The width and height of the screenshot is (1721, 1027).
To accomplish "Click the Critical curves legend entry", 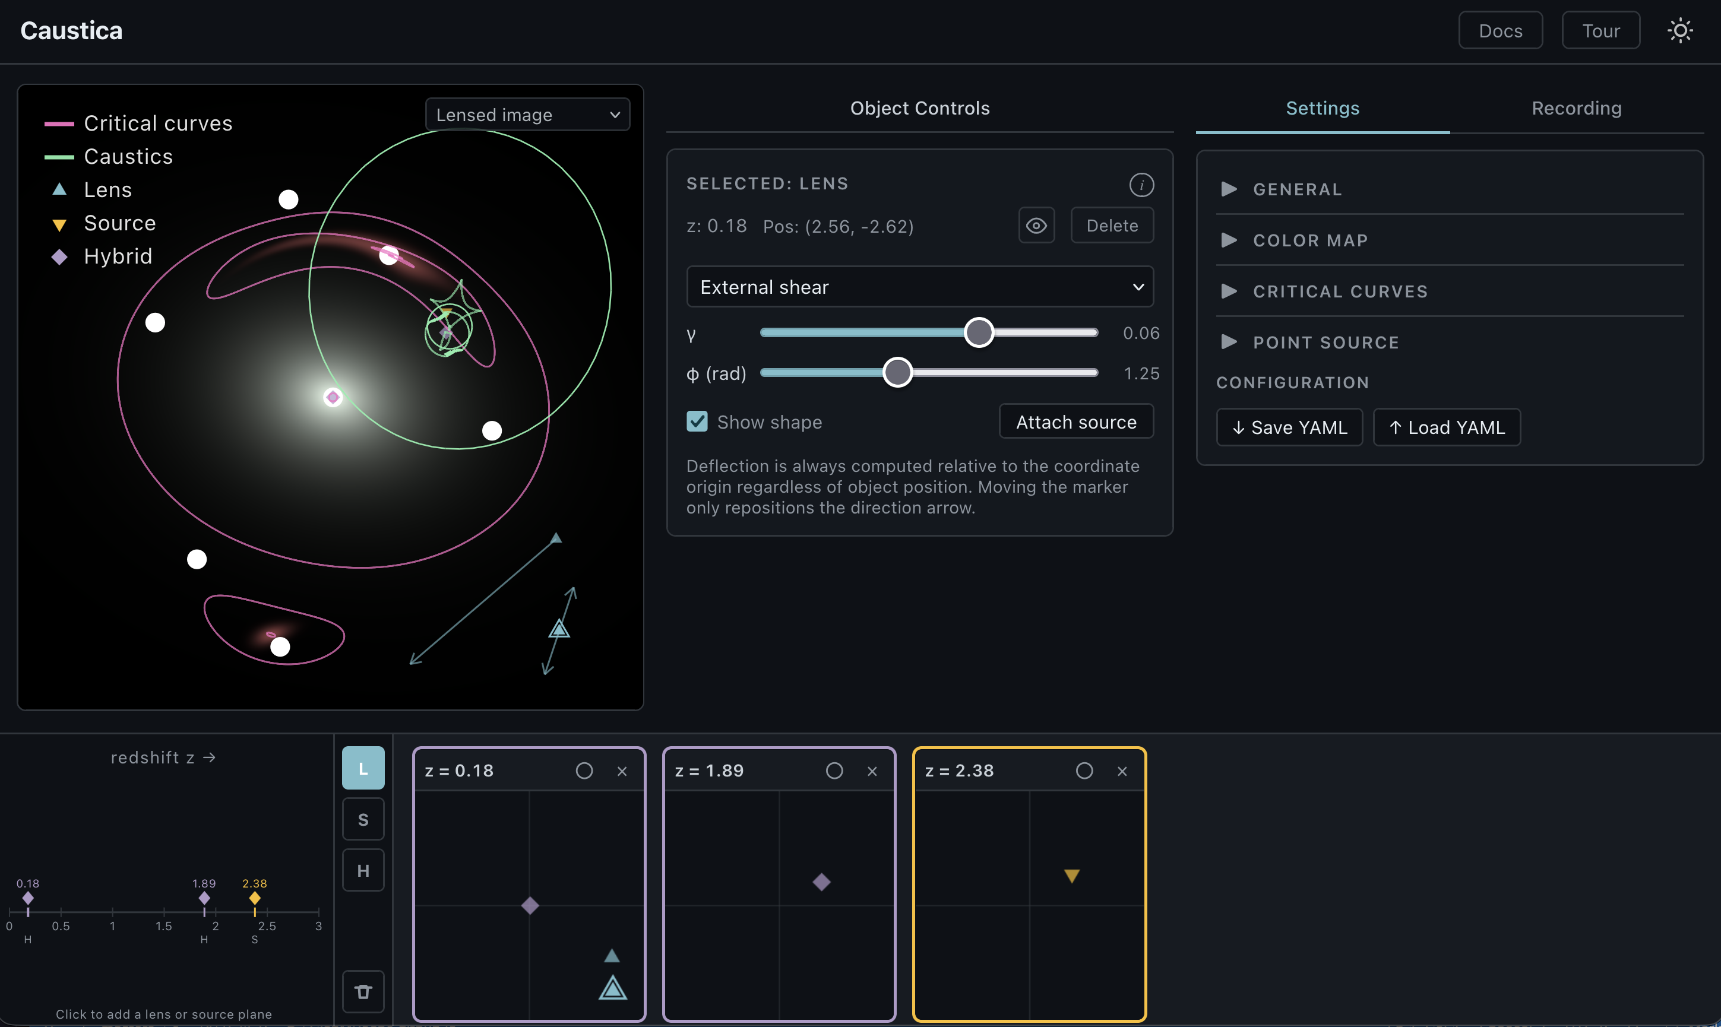I will tap(138, 123).
